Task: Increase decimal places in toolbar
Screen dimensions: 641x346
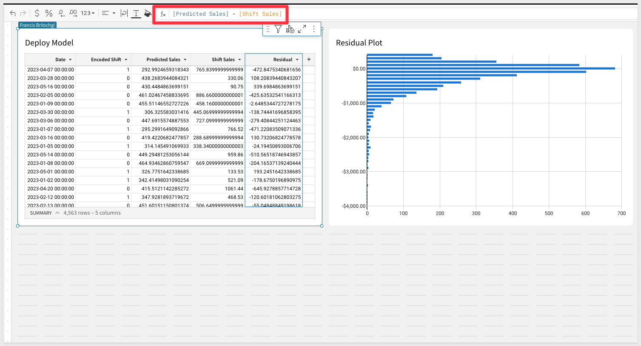Action: 73,14
